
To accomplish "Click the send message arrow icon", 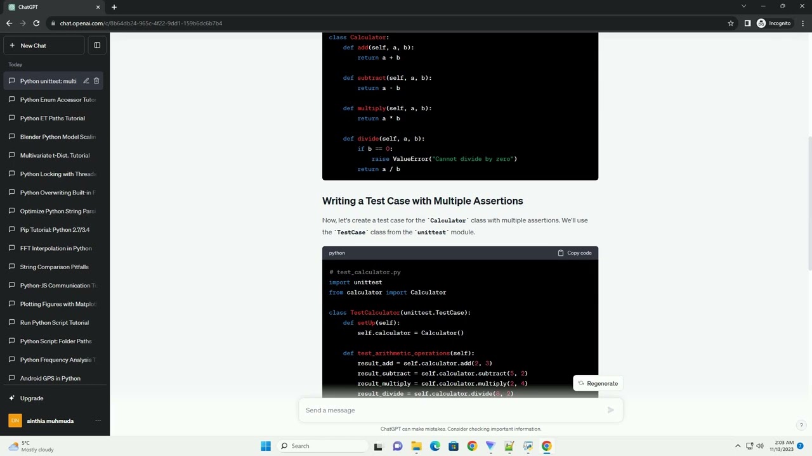I will coord(611,410).
